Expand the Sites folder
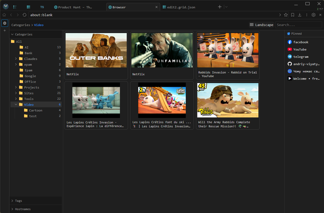 point(16,93)
